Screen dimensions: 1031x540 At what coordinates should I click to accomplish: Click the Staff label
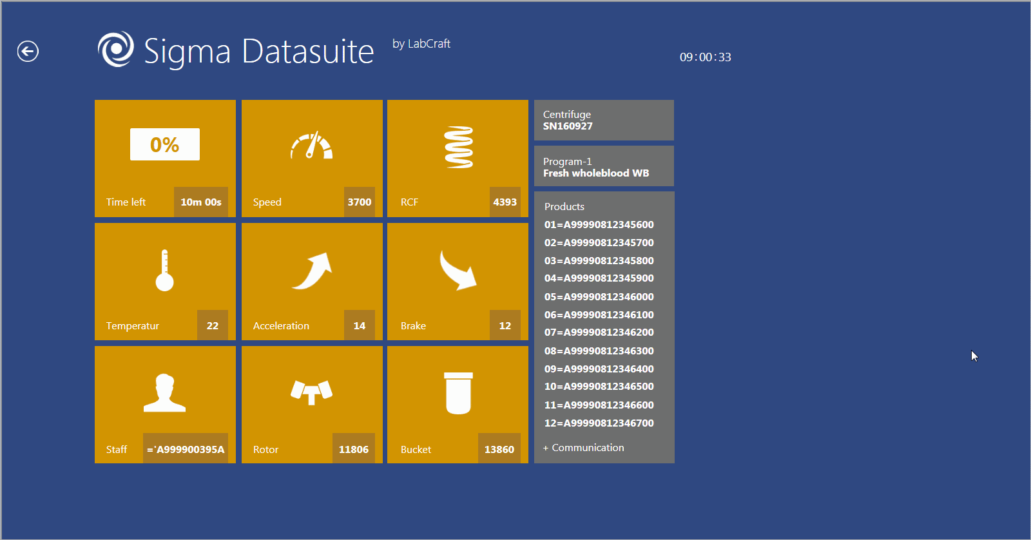coord(117,449)
